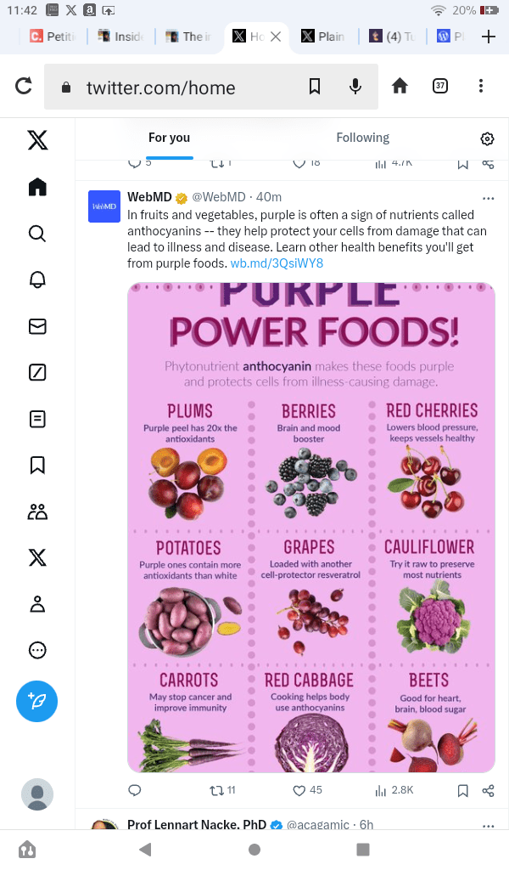Open the Notifications bell in sidebar
The height and width of the screenshot is (870, 509).
37,280
